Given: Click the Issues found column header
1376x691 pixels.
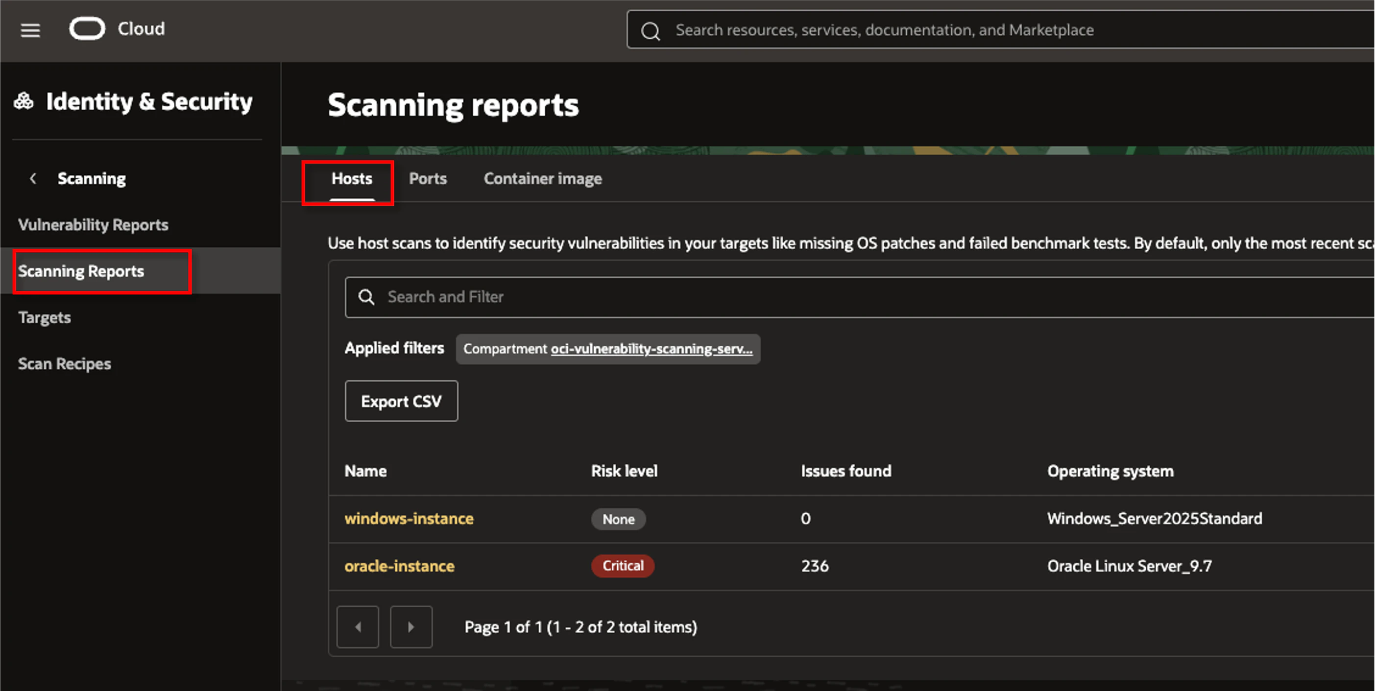Looking at the screenshot, I should pos(846,471).
